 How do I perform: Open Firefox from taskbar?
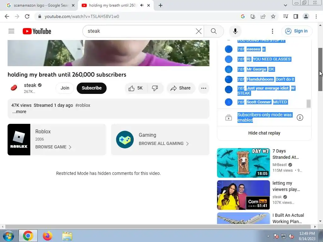[x=48, y=236]
